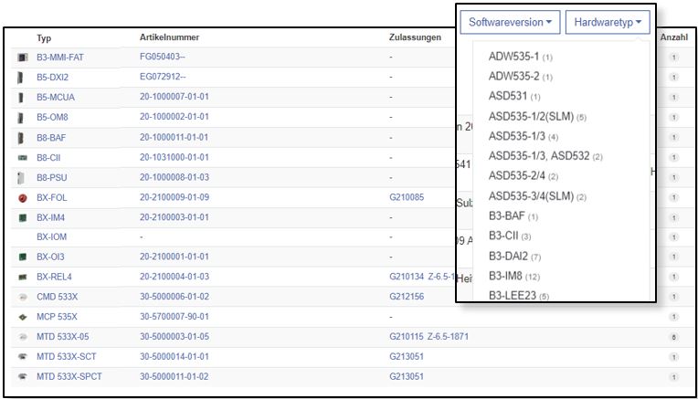Image resolution: width=698 pixels, height=399 pixels.
Task: Open BX-IOM type link
Action: point(52,237)
